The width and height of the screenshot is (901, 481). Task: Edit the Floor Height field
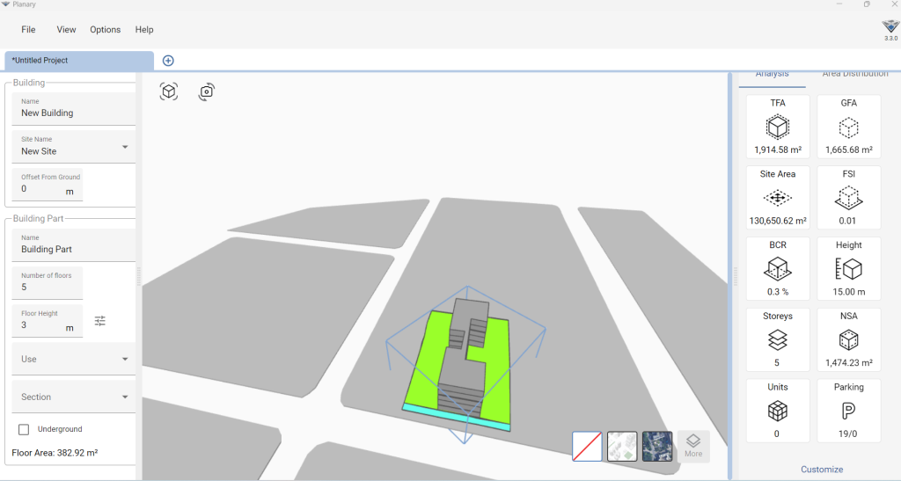48,321
